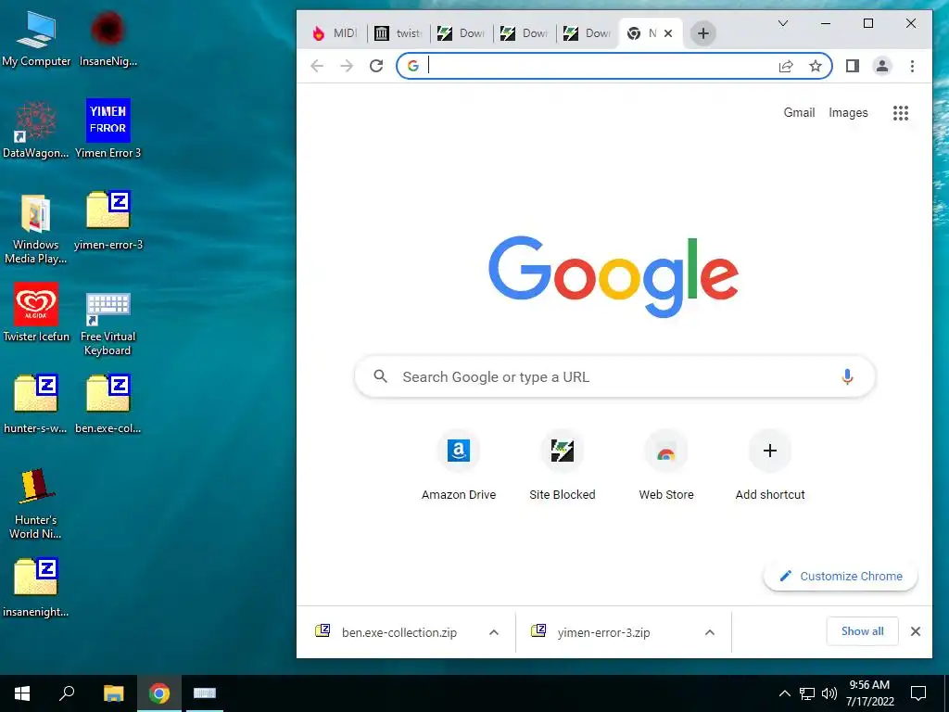949x712 pixels.
Task: Select Yimen Error 3 desktop icon
Action: pos(108,130)
